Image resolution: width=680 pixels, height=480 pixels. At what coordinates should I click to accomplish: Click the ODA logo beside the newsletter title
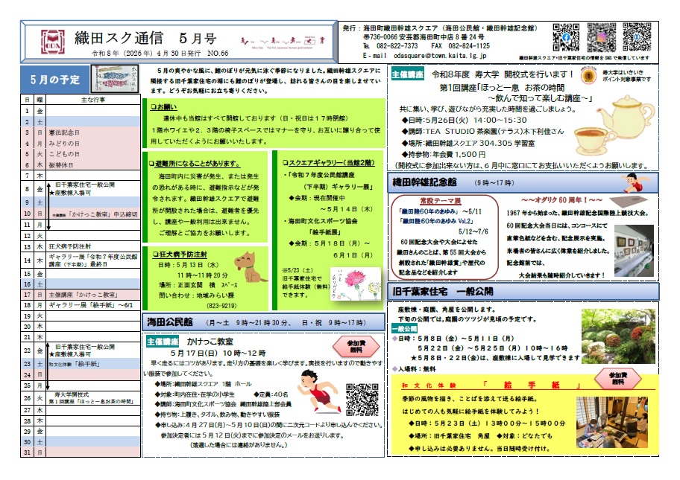click(52, 42)
